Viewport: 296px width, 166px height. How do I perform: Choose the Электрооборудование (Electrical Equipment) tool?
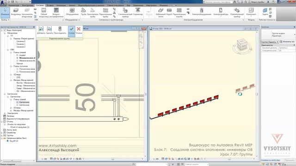(202, 12)
